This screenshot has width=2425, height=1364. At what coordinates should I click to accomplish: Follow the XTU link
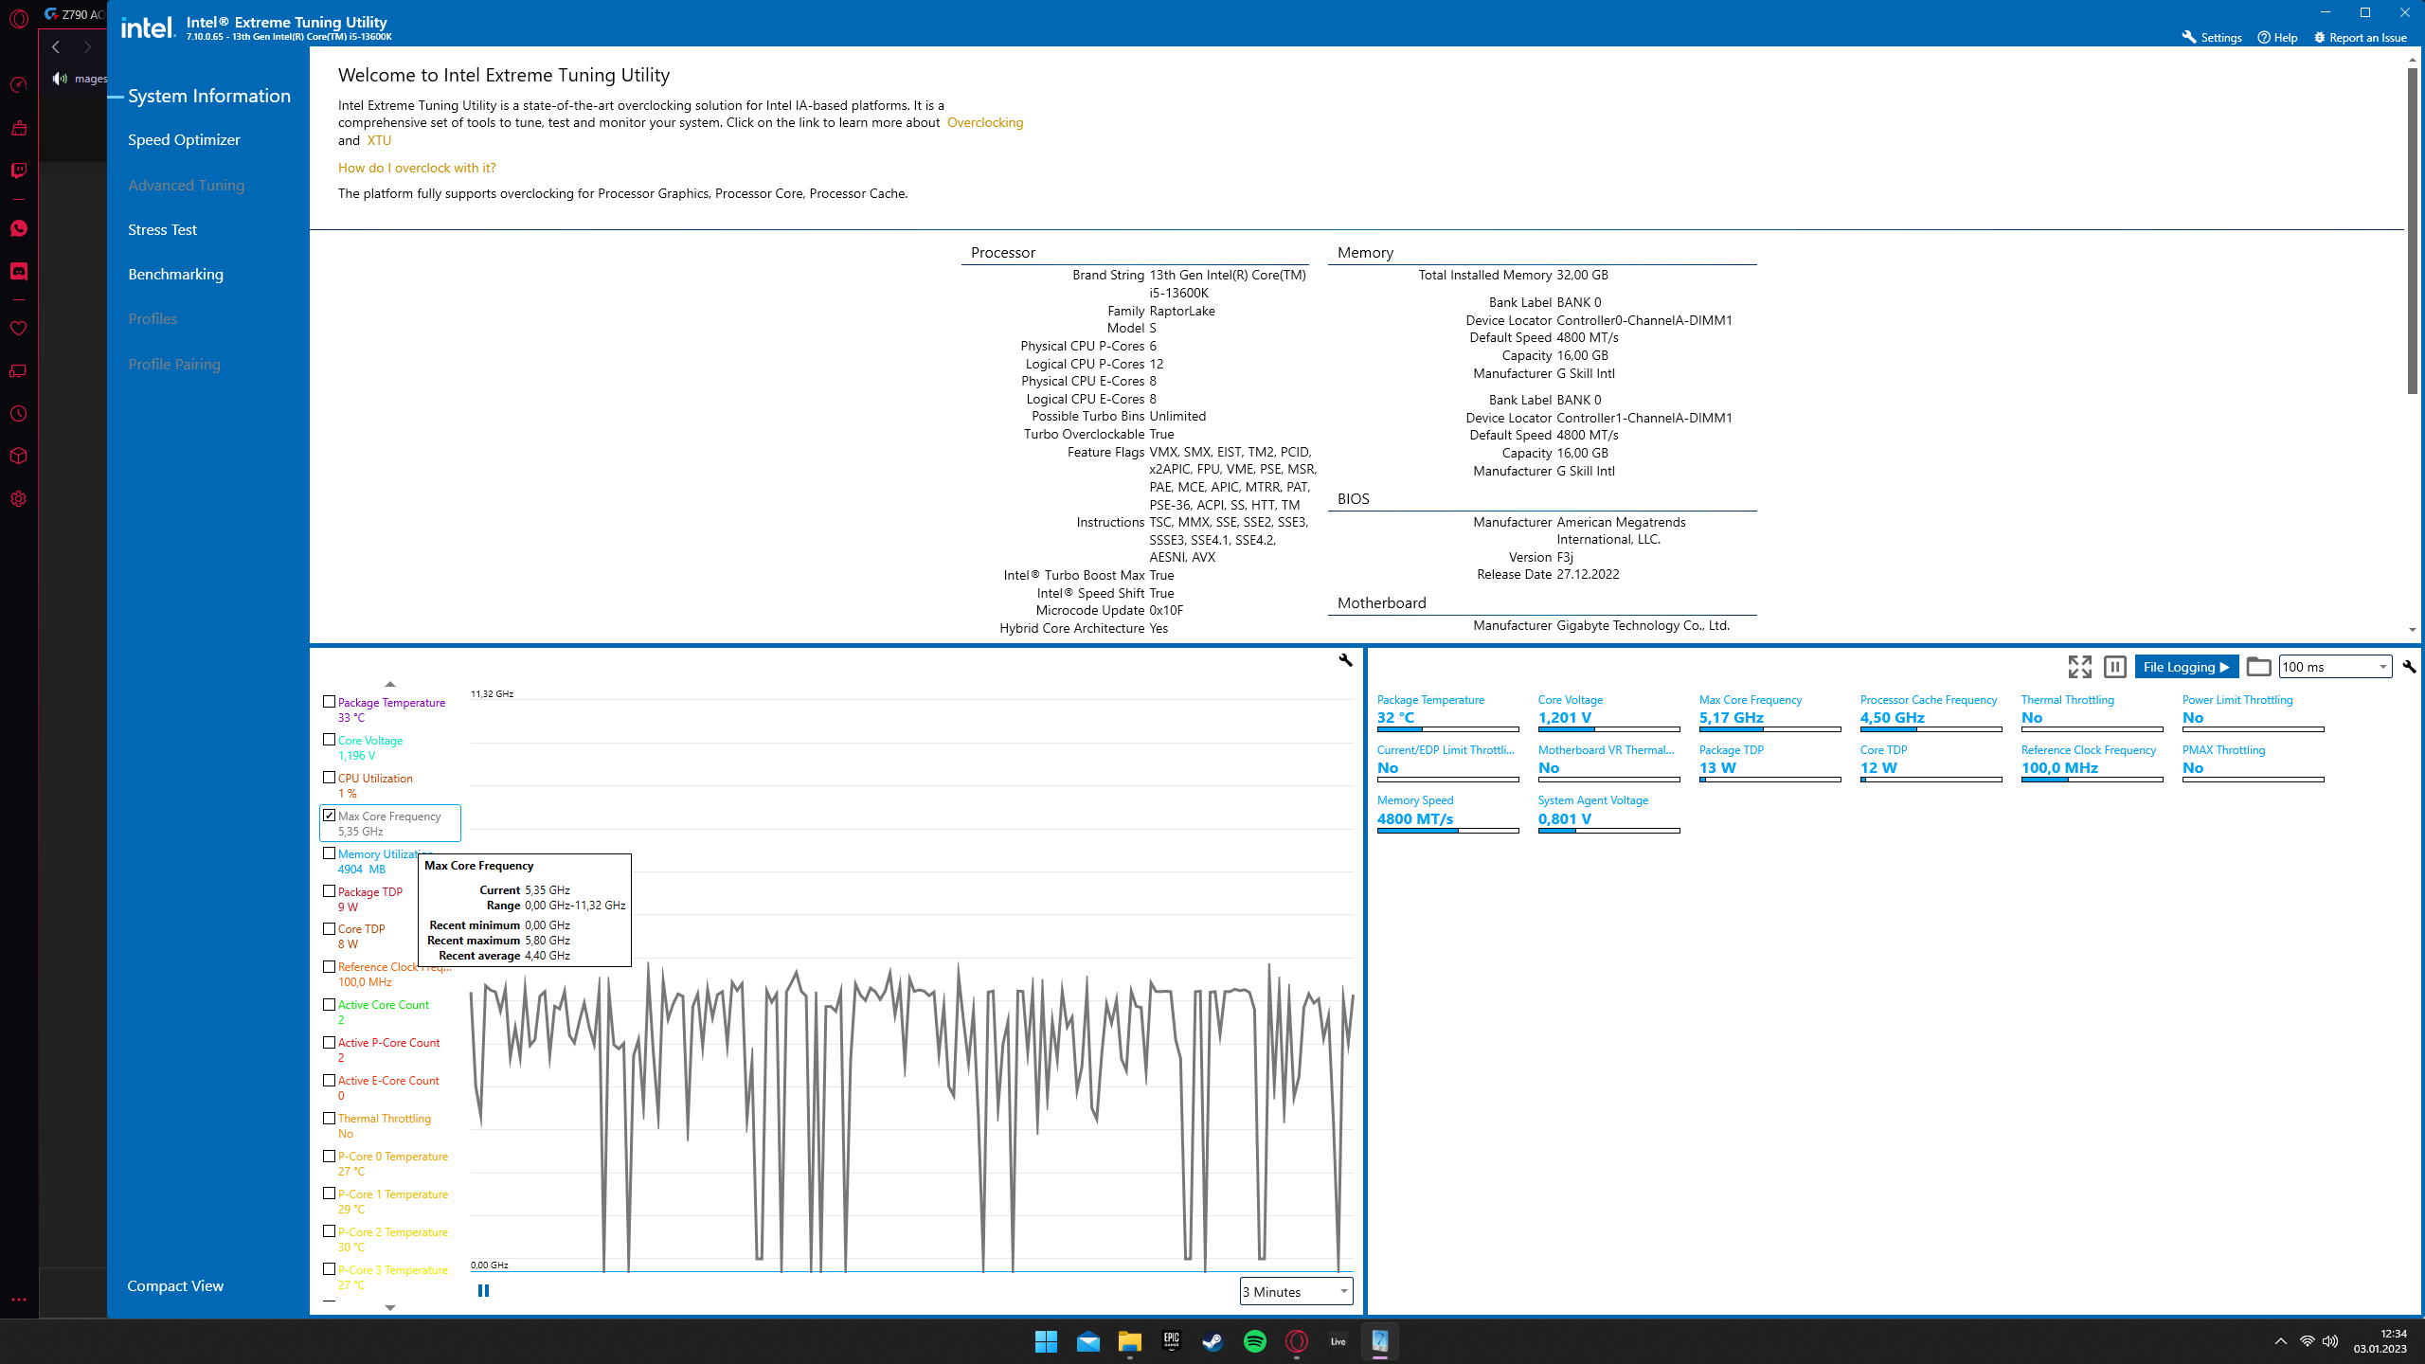(x=379, y=140)
